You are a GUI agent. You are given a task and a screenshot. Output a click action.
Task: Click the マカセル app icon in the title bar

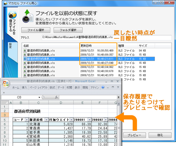[x=5, y=3]
